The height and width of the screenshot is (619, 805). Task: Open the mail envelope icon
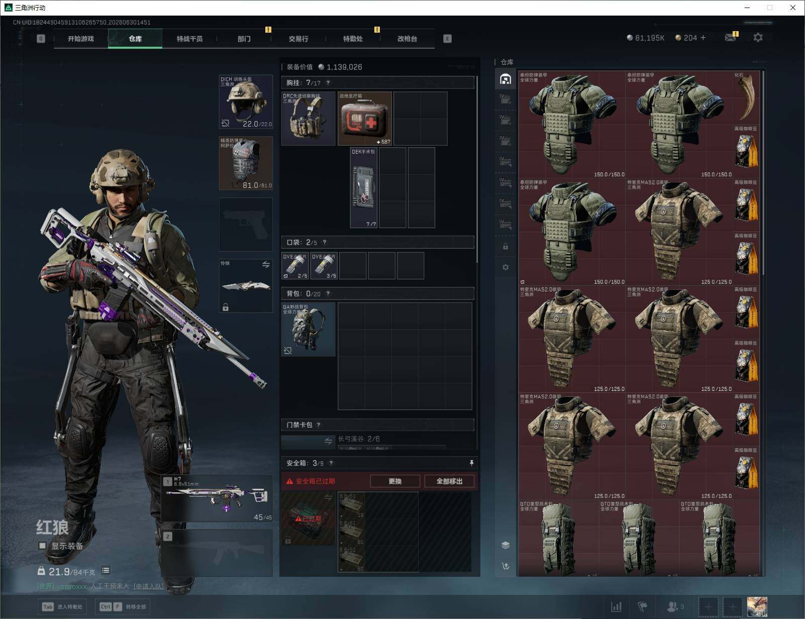tap(731, 38)
